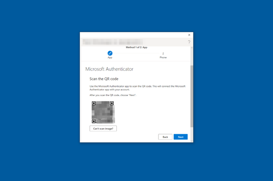Image resolution: width=273 pixels, height=181 pixels.
Task: Select the "Phone" step label
Action: (x=163, y=57)
